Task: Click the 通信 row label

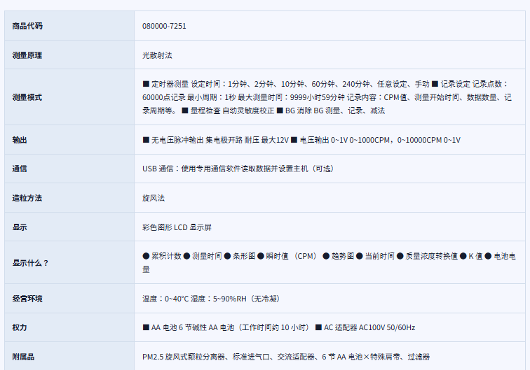Action: tap(20, 169)
